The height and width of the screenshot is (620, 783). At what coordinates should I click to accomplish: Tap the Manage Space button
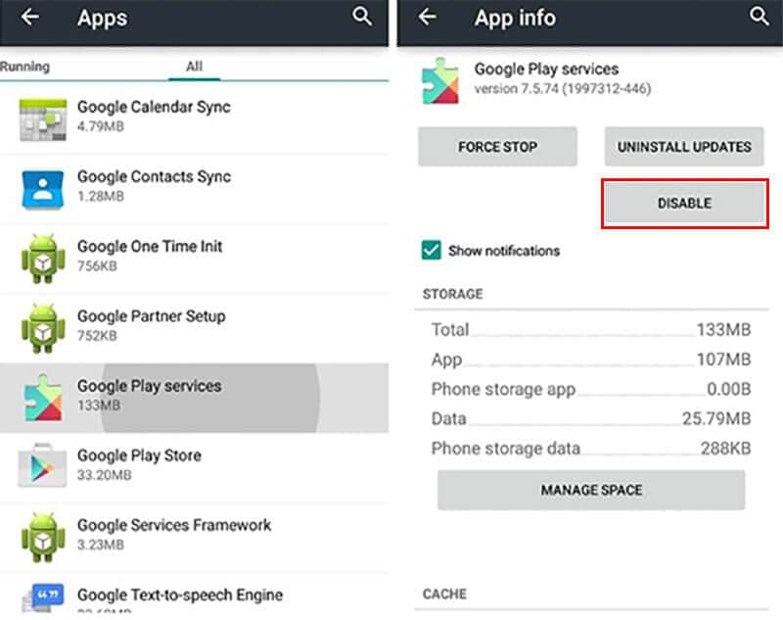(591, 490)
